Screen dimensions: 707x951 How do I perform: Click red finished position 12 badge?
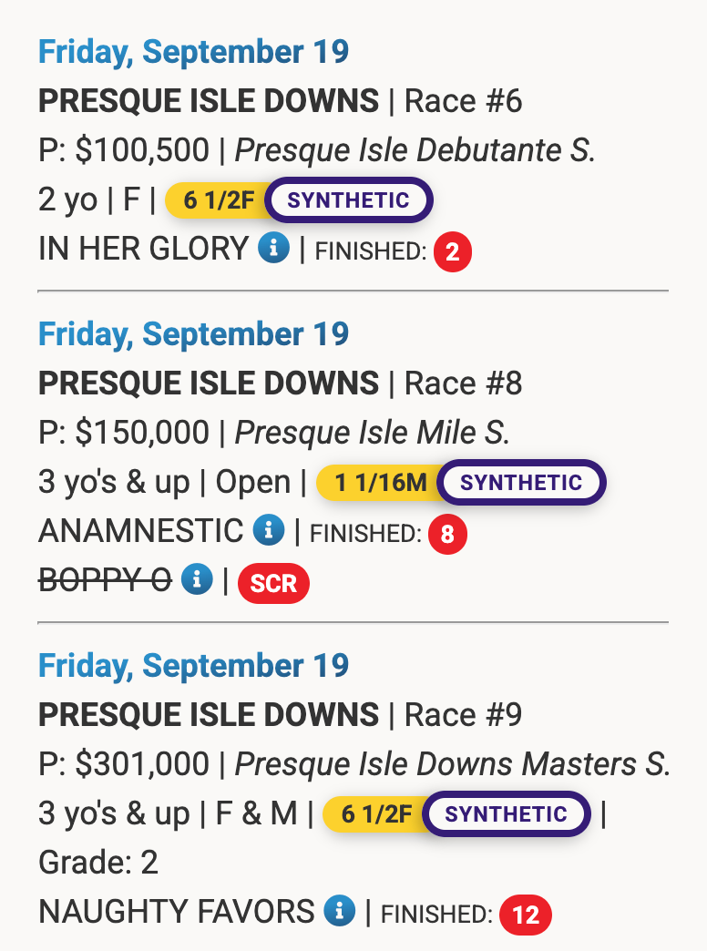coord(526,915)
